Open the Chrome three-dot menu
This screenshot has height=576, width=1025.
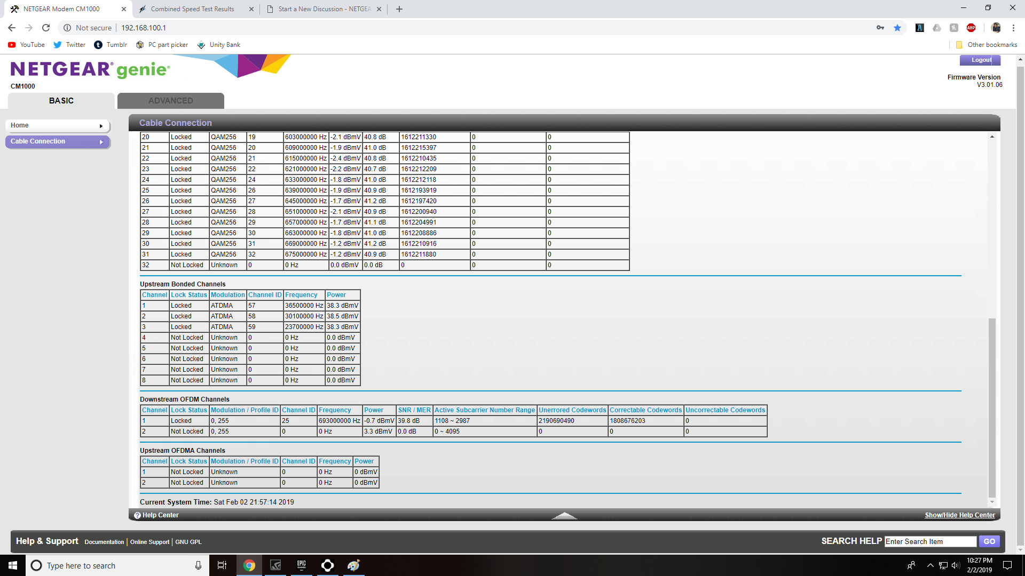(x=1013, y=28)
